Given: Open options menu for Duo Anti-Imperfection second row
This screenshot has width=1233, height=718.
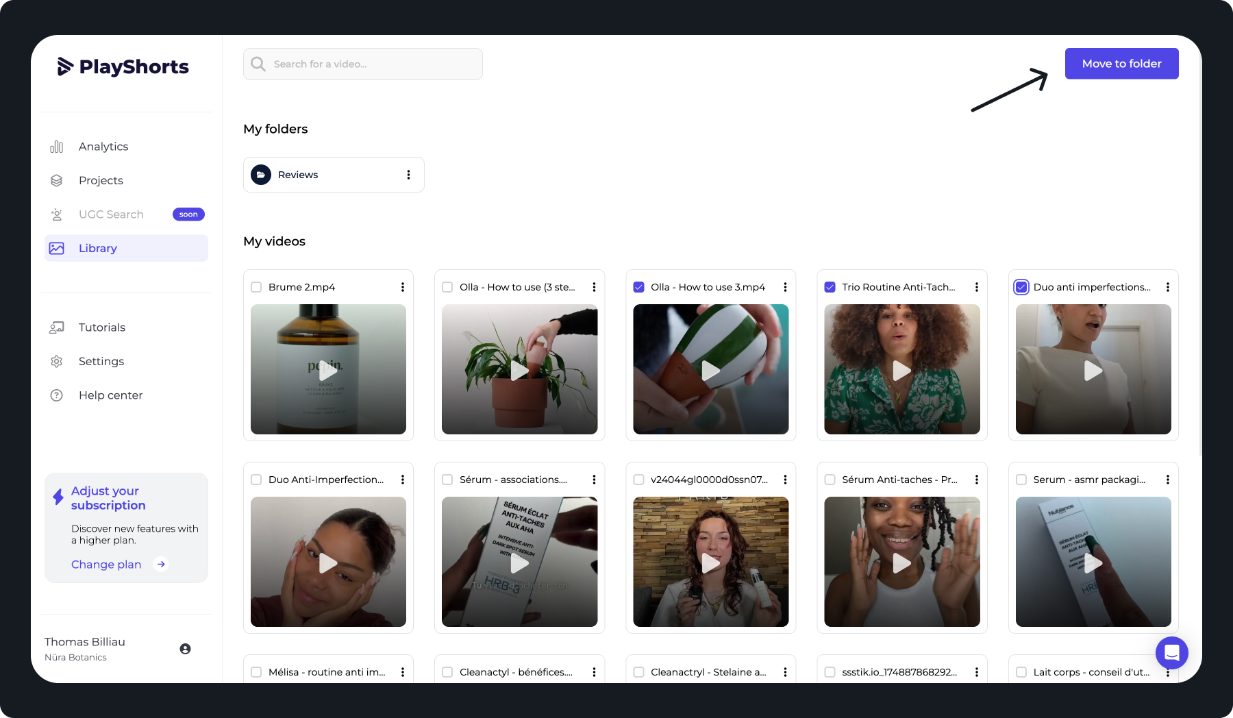Looking at the screenshot, I should click(403, 480).
